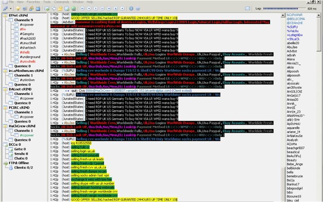Open the #shellz channel

point(25,52)
